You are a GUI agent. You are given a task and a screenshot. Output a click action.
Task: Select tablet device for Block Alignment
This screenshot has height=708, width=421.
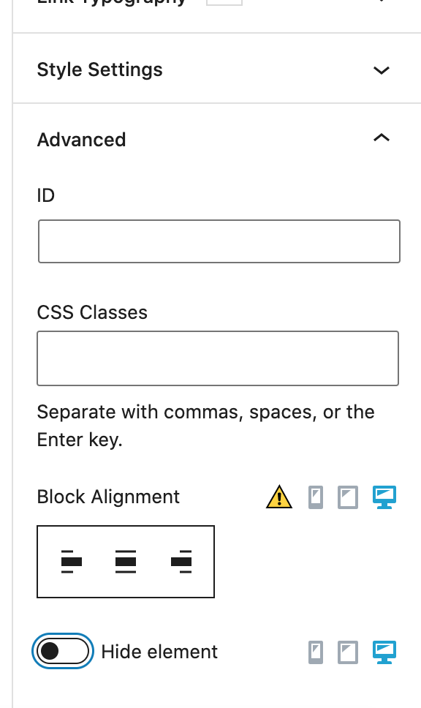tap(348, 497)
